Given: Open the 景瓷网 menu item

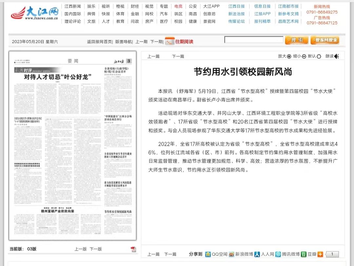Looking at the screenshot, I should (209, 21).
